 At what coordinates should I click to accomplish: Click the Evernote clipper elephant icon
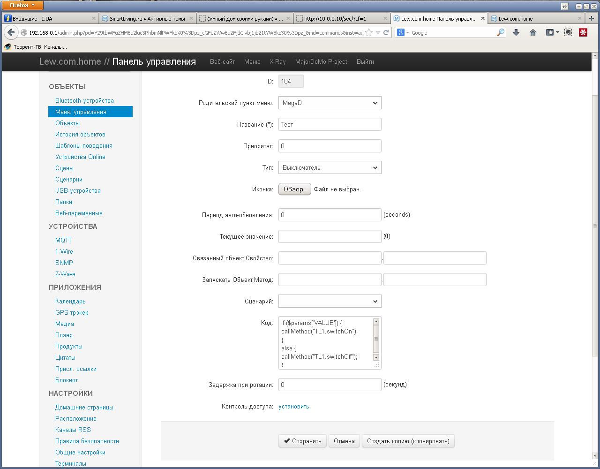click(568, 32)
